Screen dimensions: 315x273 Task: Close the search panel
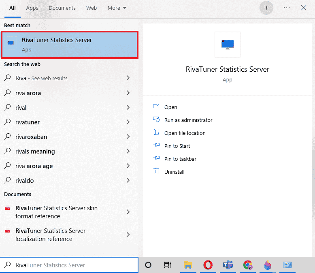tap(304, 8)
